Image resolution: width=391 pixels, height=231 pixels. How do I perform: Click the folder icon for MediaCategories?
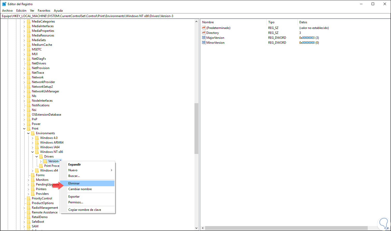(x=28, y=21)
